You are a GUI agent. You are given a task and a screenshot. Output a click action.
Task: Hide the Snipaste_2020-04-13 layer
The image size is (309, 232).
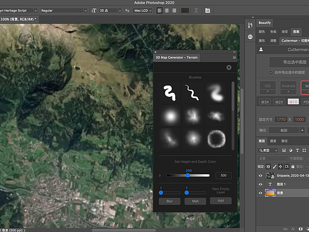(x=260, y=175)
